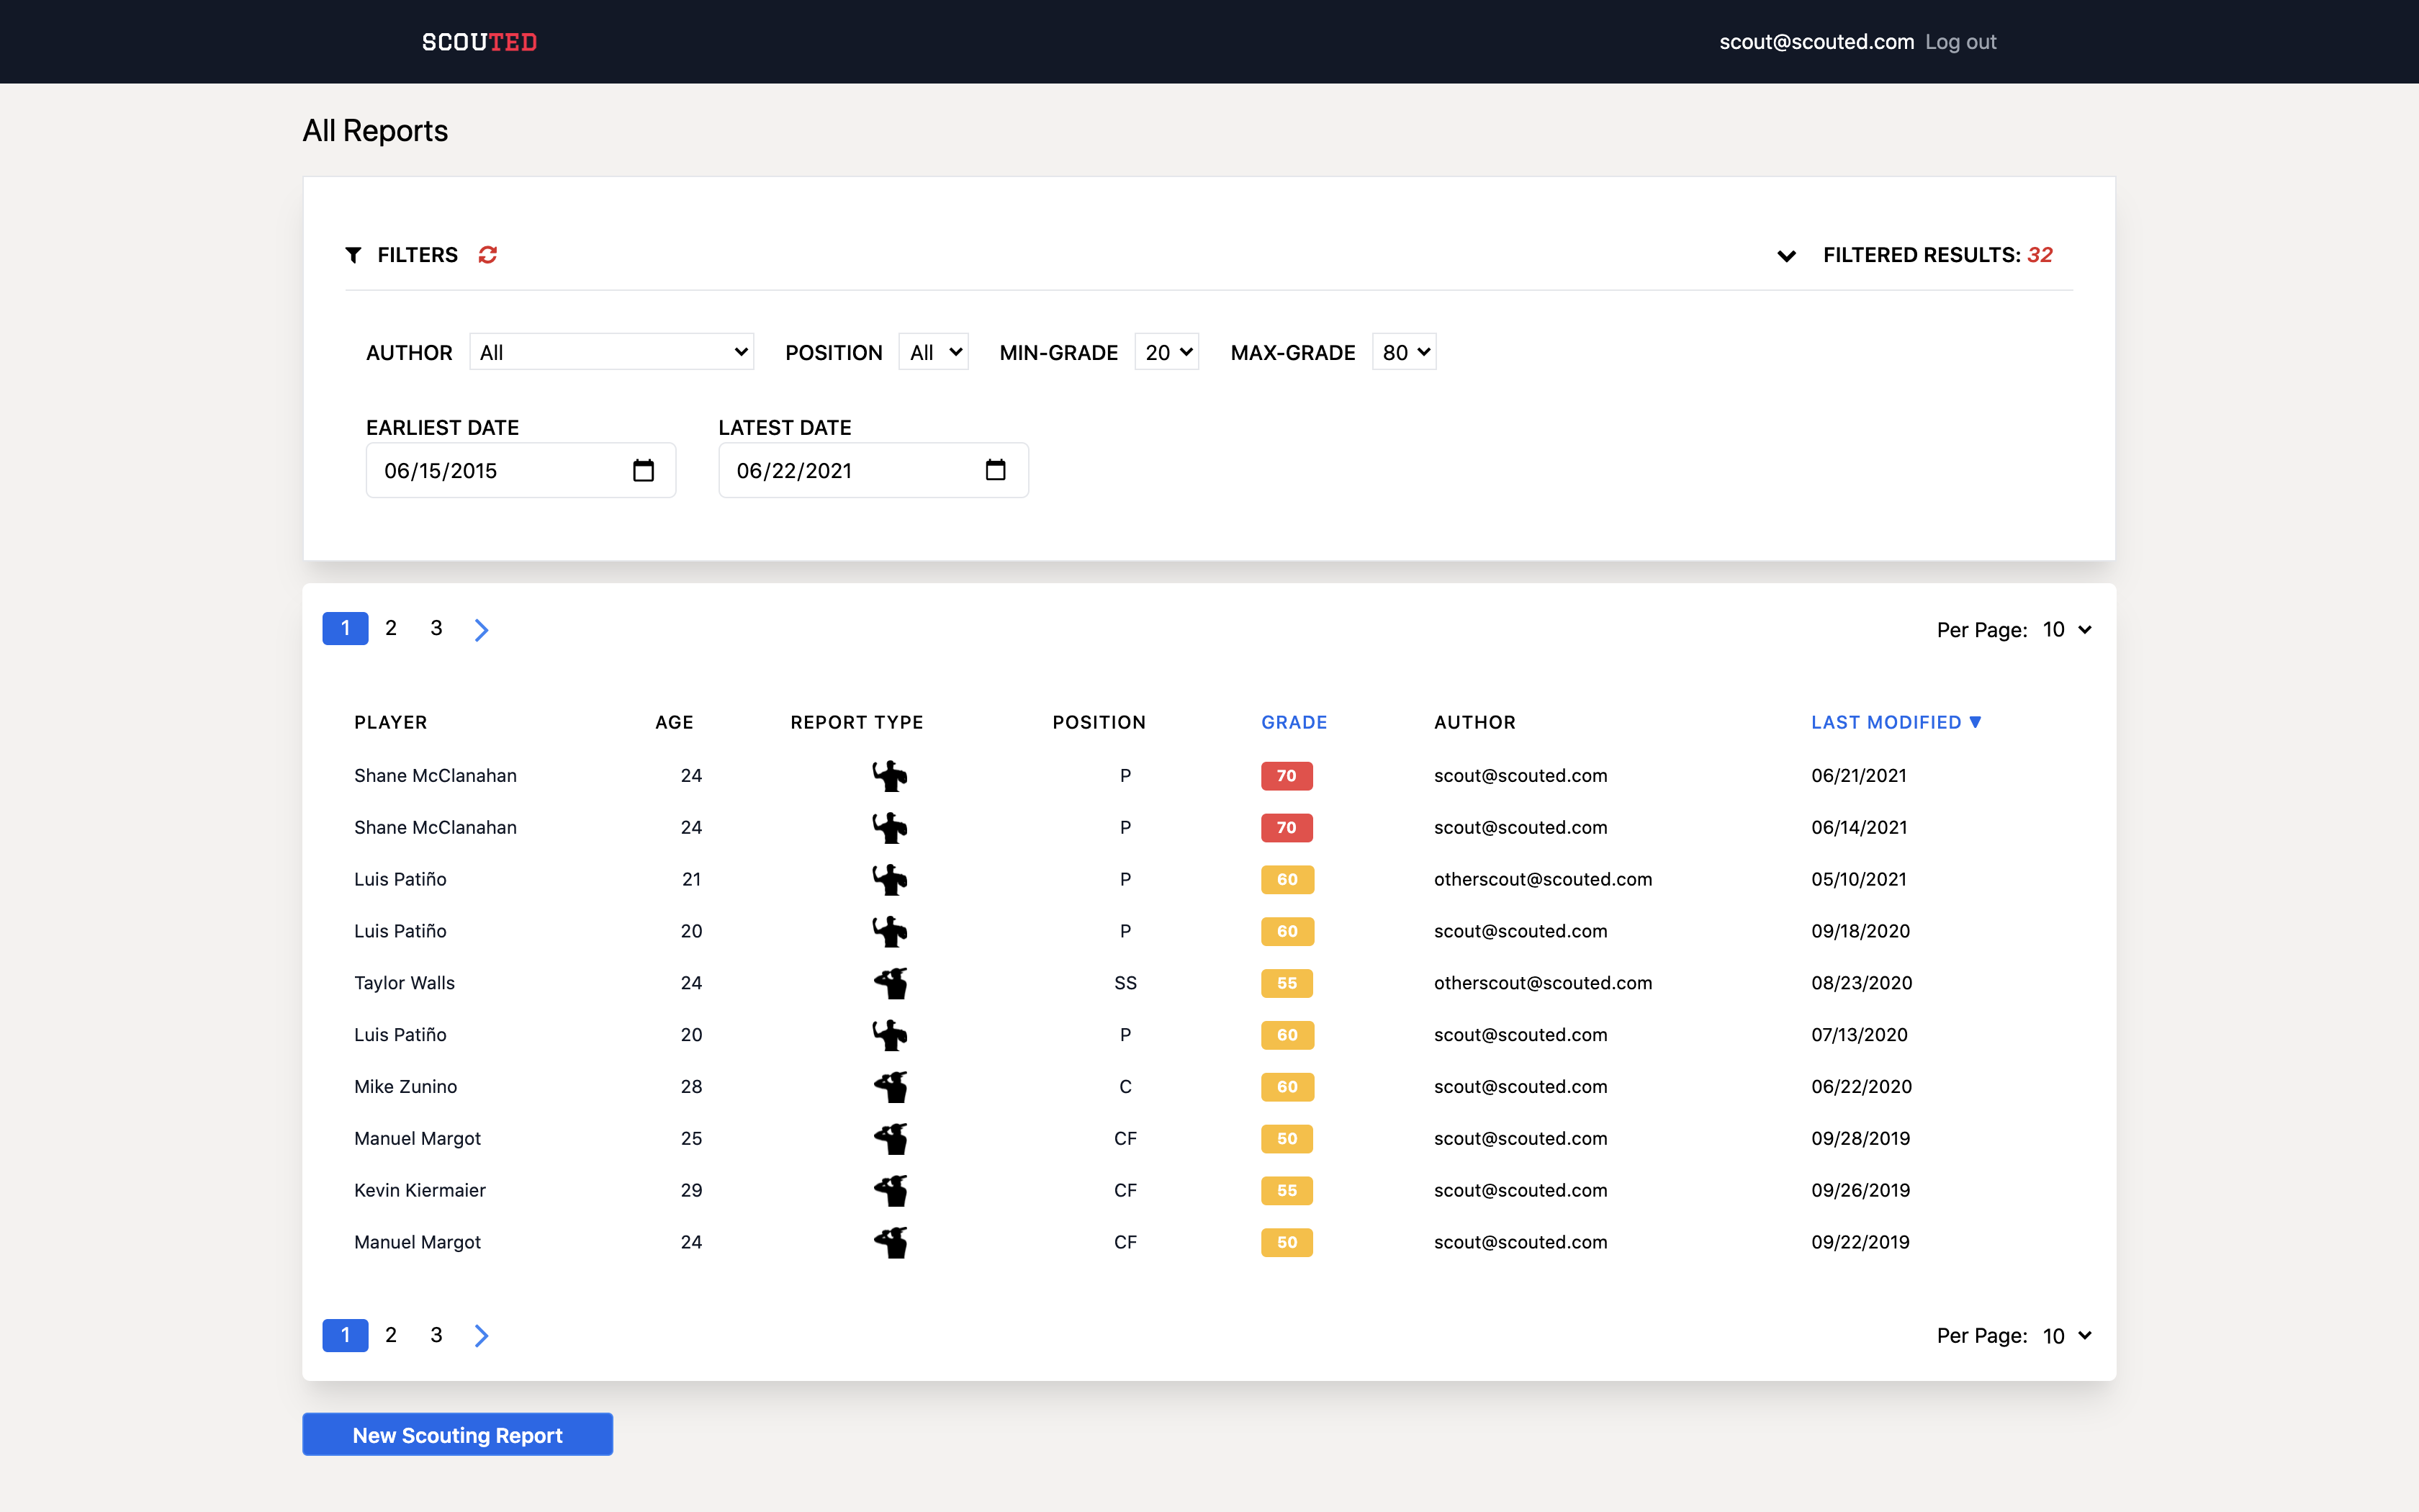Click the funnel icon next to FILTERS

point(353,255)
